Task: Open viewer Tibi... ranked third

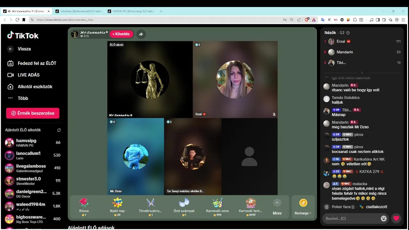Action: click(362, 63)
